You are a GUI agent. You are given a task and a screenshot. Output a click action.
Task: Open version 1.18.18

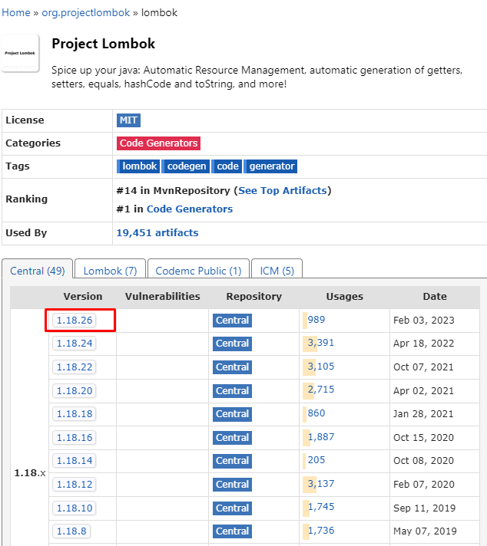[75, 413]
